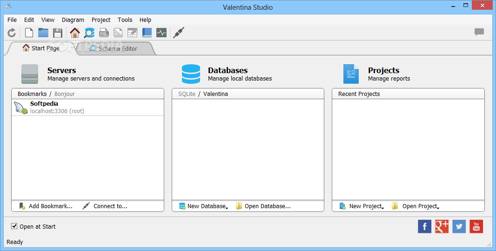496x251 pixels.
Task: Click the plug Connect toolbar icon
Action: point(179,33)
